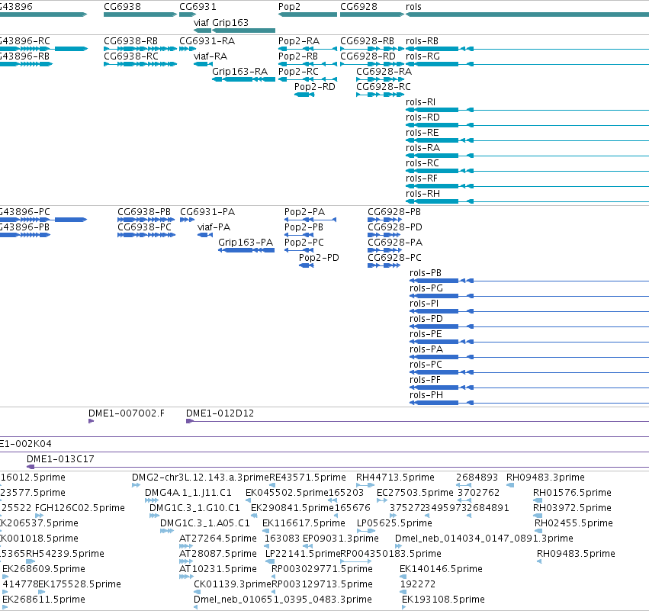Image resolution: width=649 pixels, height=611 pixels.
Task: Open transcript CG6928-RA
Action: 384,72
